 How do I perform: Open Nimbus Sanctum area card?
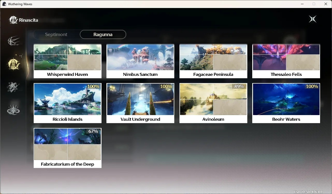pos(140,61)
